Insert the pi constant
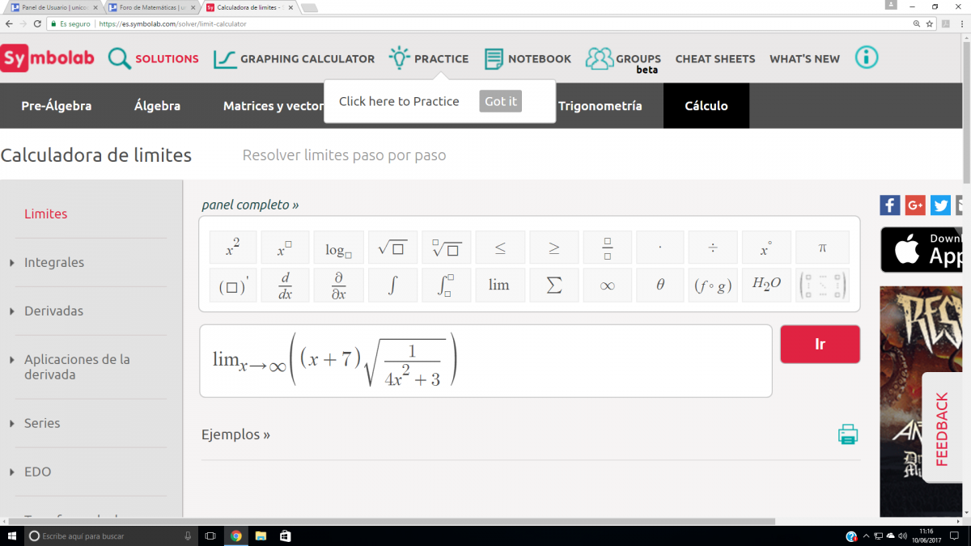971x546 pixels. [x=822, y=248]
